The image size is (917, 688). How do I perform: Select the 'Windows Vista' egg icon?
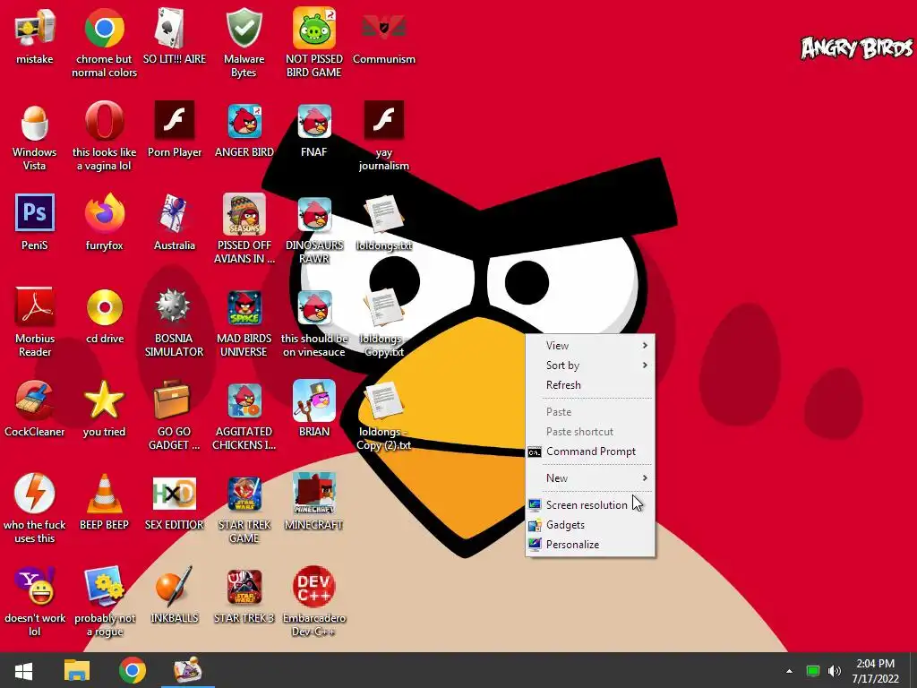[35, 121]
